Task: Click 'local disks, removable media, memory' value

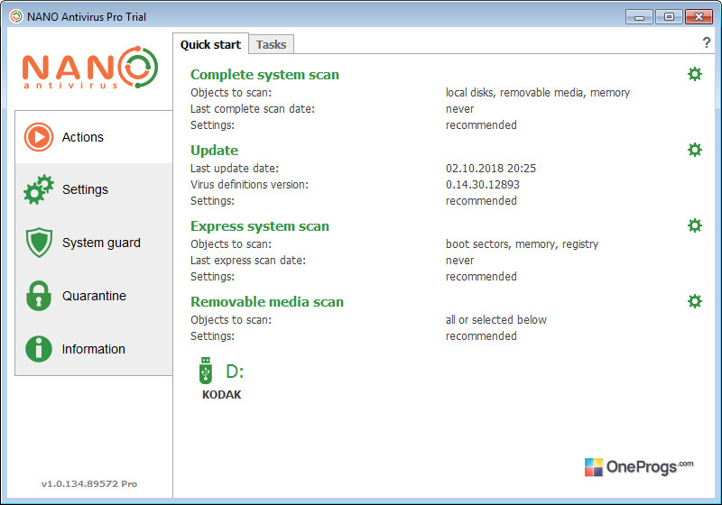Action: click(x=538, y=93)
